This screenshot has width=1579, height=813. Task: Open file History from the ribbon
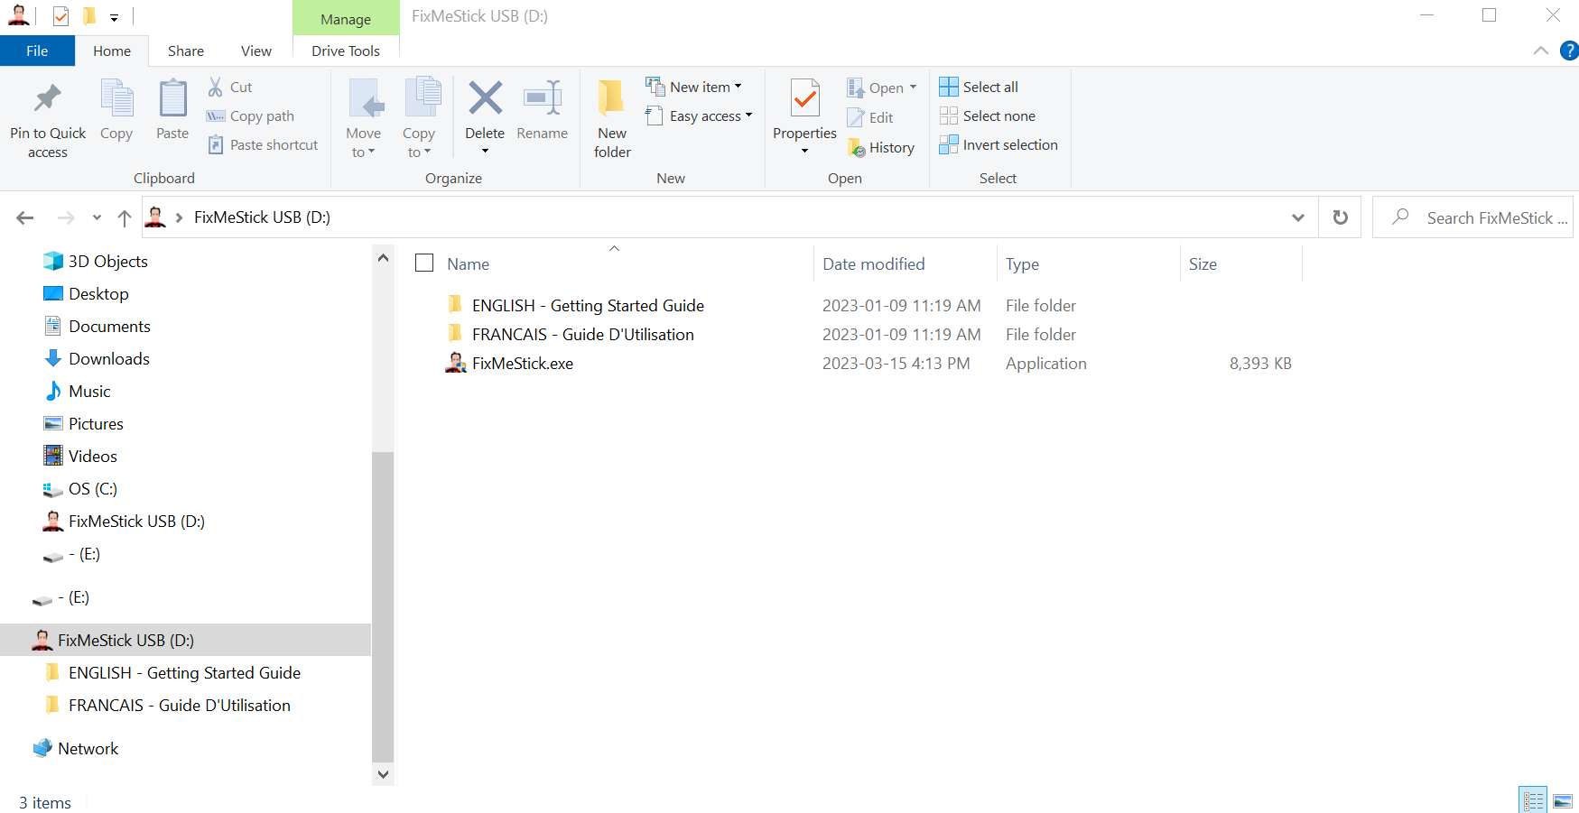pos(881,148)
